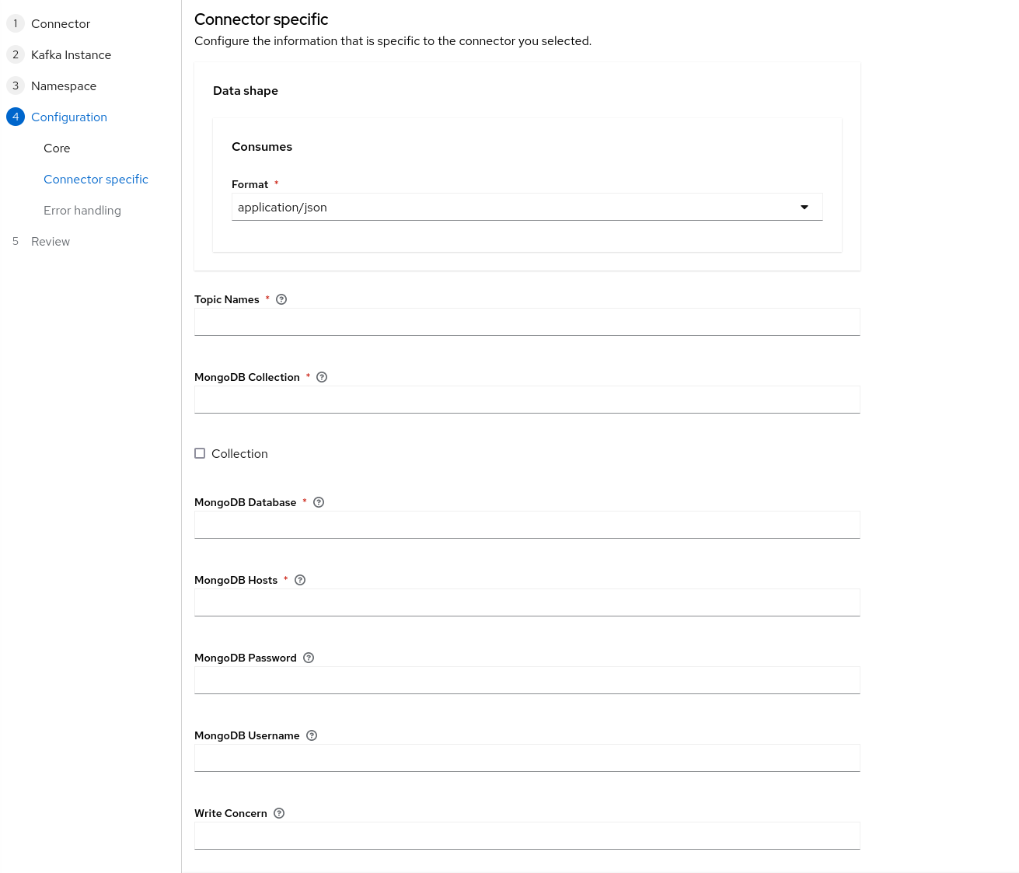The width and height of the screenshot is (1019, 873).
Task: Focus the MongoDB Hosts input
Action: (x=526, y=602)
